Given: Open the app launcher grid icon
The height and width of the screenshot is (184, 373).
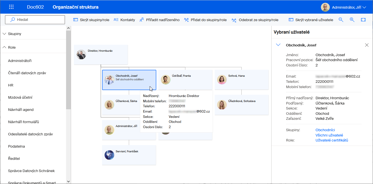Looking at the screenshot, I should pyautogui.click(x=11, y=7).
